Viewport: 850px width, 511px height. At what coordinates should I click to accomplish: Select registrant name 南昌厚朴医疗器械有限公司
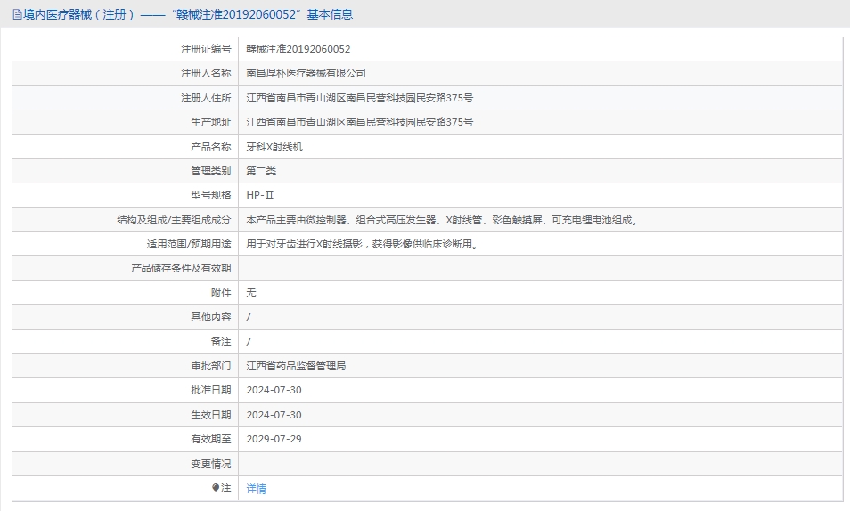tap(306, 73)
